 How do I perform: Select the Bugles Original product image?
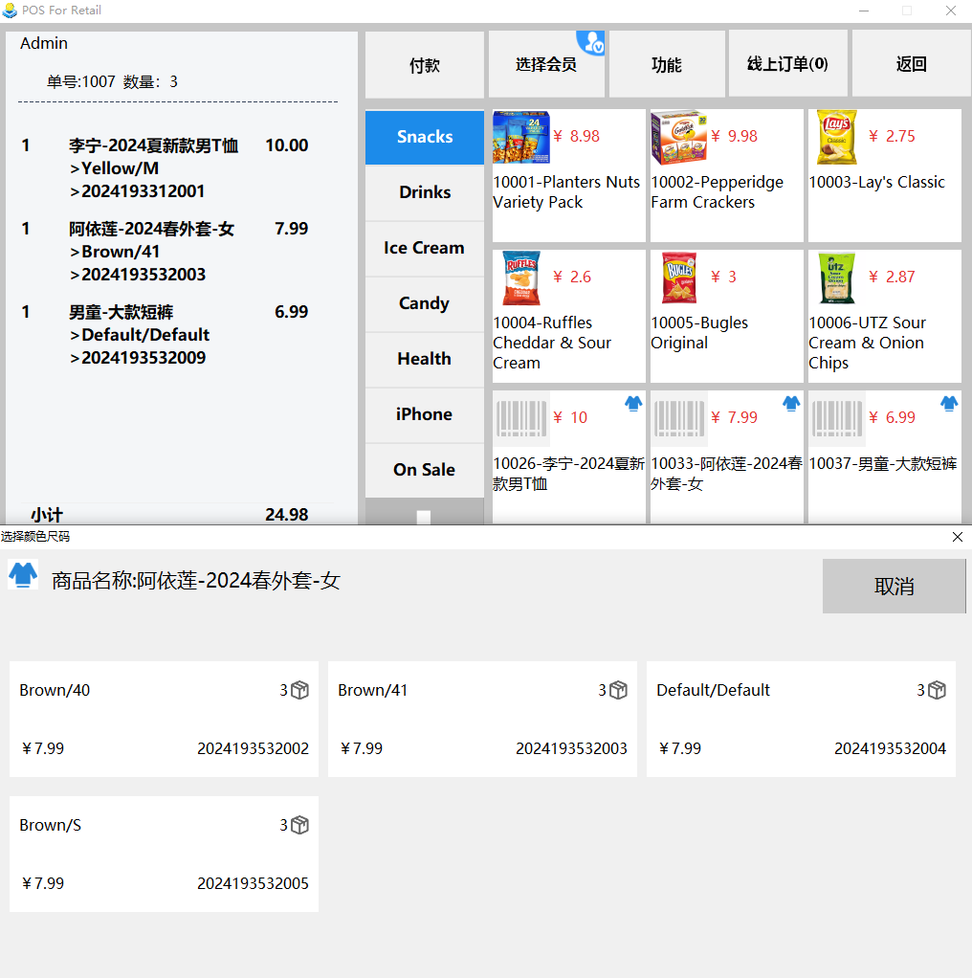coord(679,278)
